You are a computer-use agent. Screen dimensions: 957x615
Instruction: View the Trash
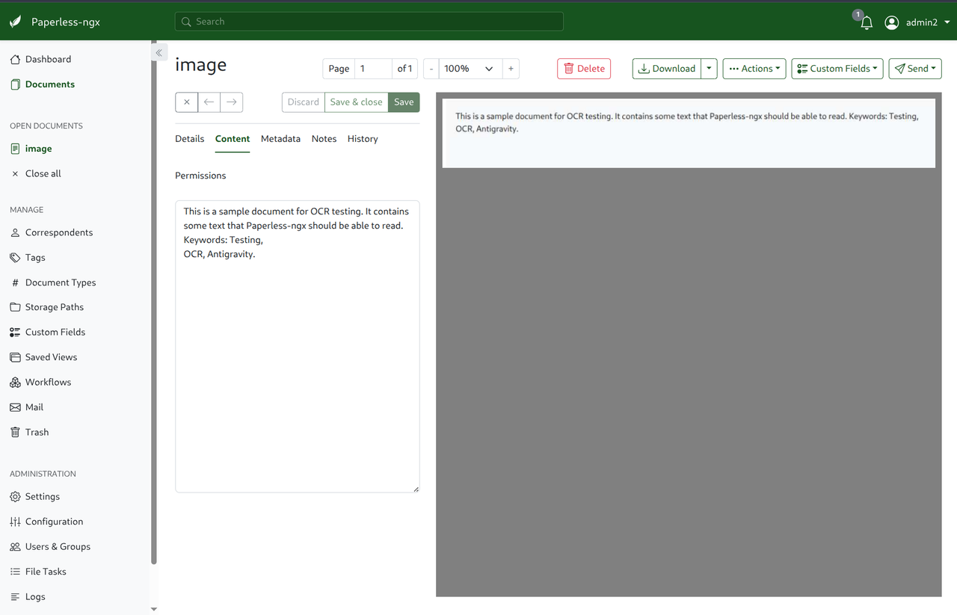coord(36,432)
